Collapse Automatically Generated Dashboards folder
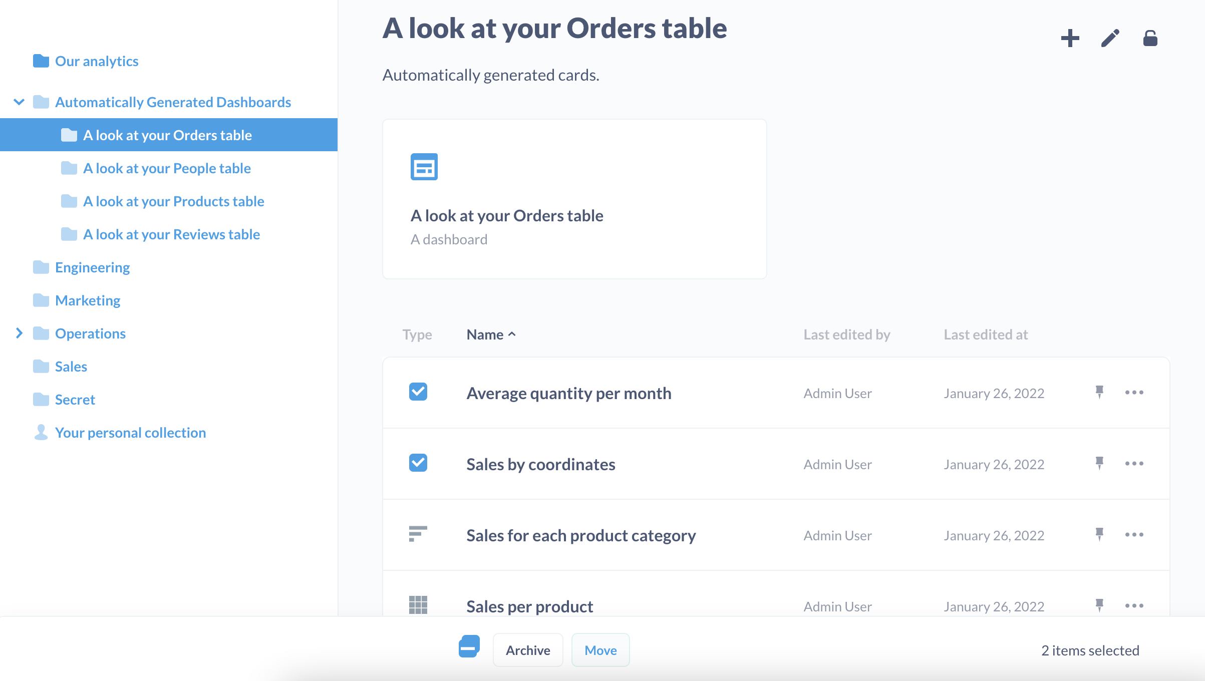1205x681 pixels. (x=19, y=102)
